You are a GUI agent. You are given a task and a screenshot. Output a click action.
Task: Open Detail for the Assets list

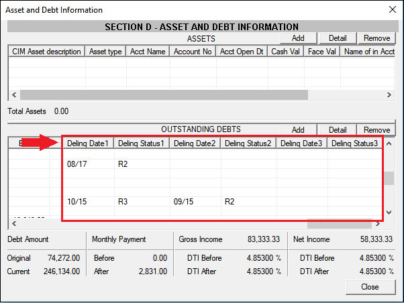pyautogui.click(x=337, y=38)
